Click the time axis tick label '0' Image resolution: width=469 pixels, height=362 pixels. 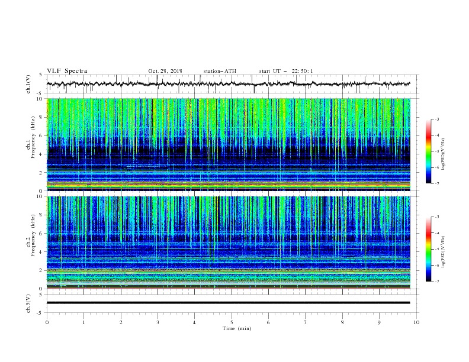pos(47,322)
